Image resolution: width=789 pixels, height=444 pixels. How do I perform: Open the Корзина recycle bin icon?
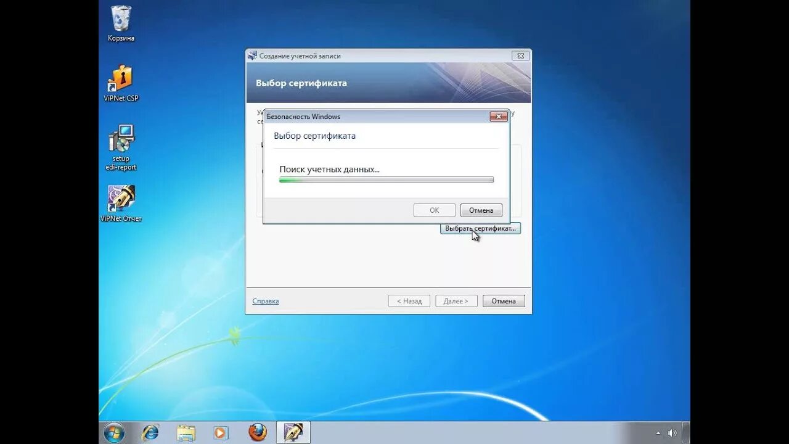121,23
